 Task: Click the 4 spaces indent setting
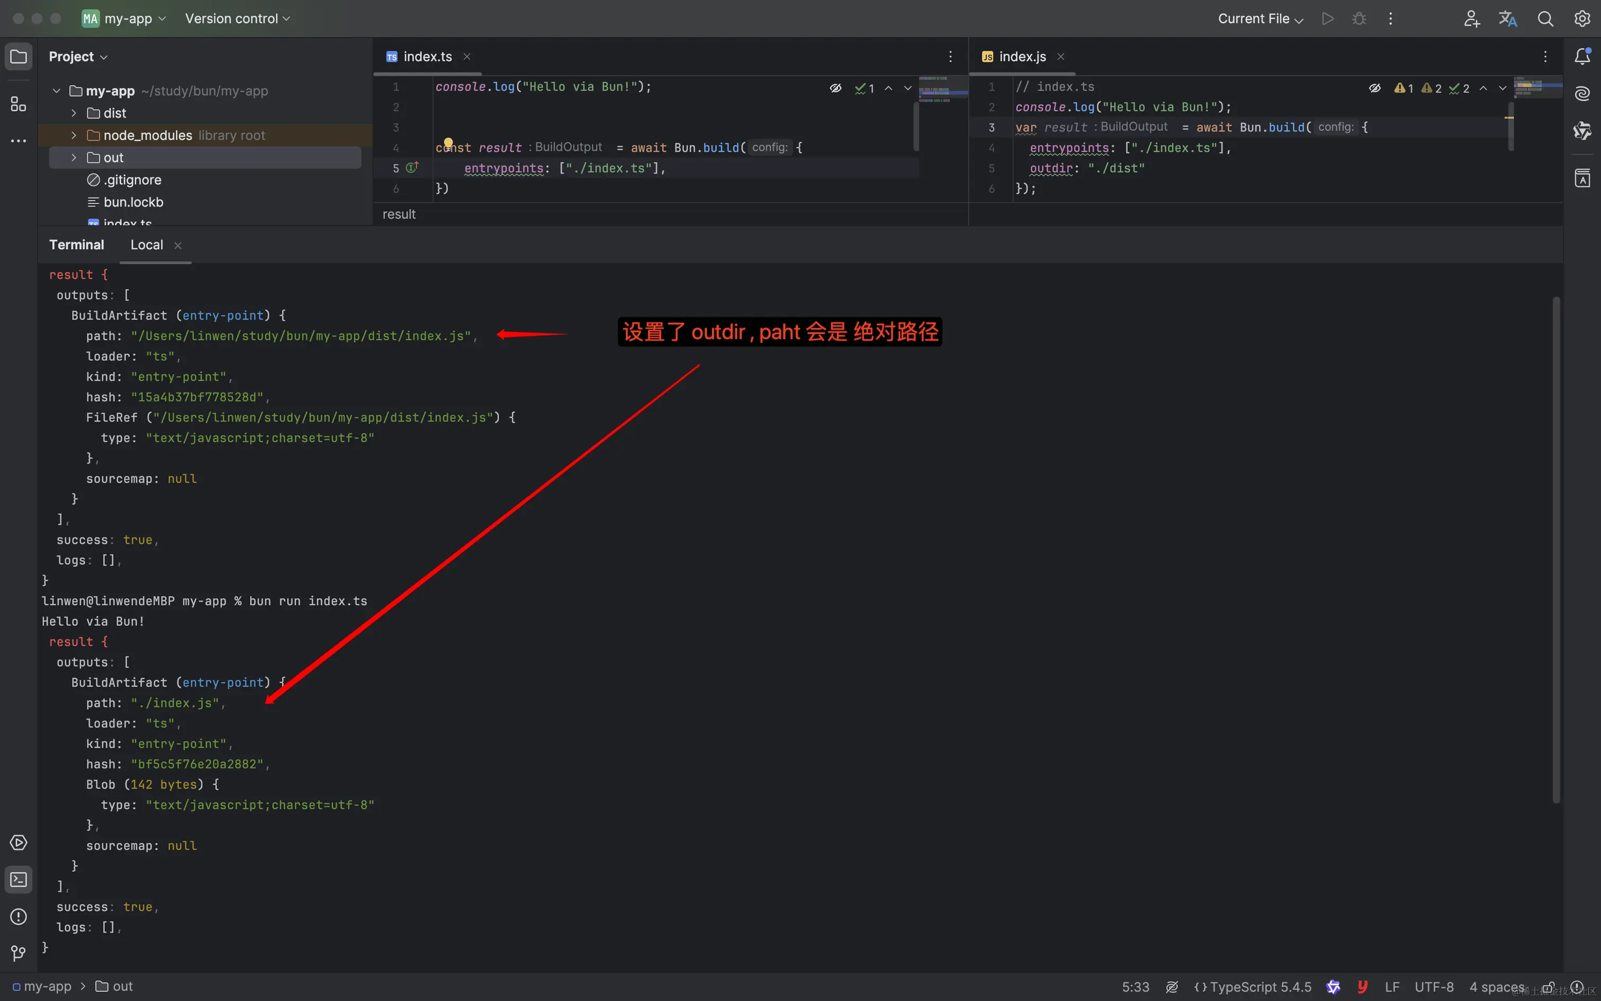pos(1497,986)
